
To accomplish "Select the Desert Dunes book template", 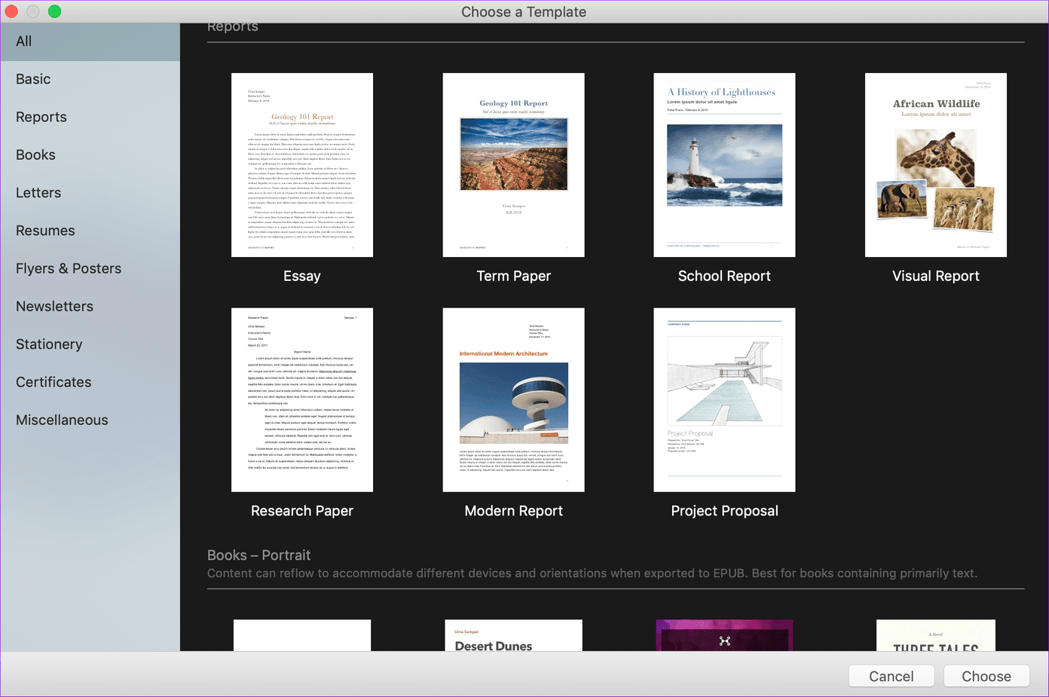I will 514,635.
